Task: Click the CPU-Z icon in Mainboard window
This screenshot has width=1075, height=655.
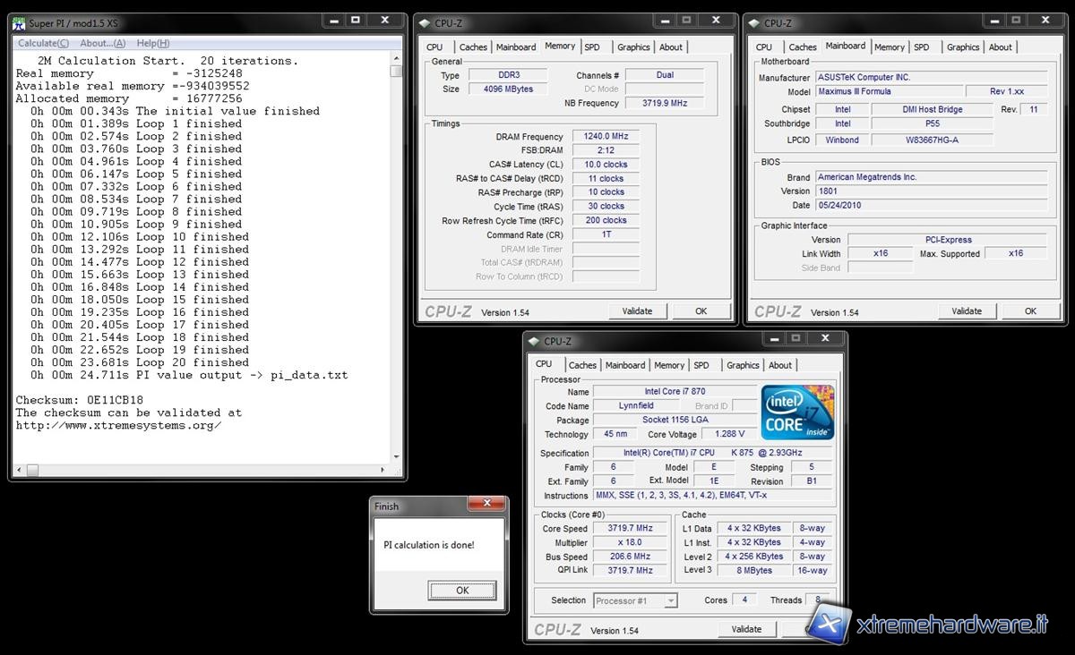Action: [x=755, y=23]
